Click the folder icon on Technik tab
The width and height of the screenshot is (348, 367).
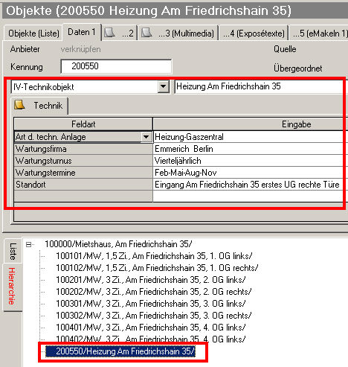pyautogui.click(x=19, y=105)
